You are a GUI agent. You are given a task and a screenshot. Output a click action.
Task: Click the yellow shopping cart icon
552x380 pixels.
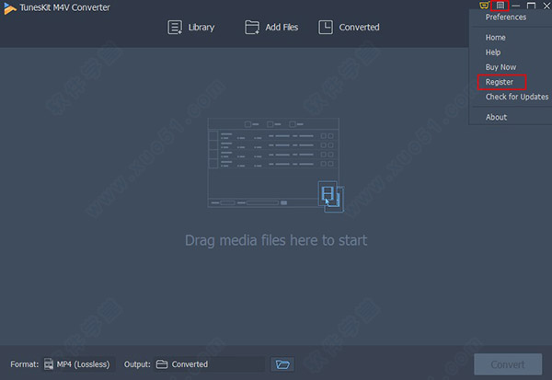point(486,6)
